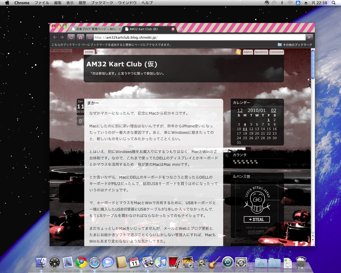Launch Safari from the Dock
341x273 pixels.
pyautogui.click(x=95, y=263)
